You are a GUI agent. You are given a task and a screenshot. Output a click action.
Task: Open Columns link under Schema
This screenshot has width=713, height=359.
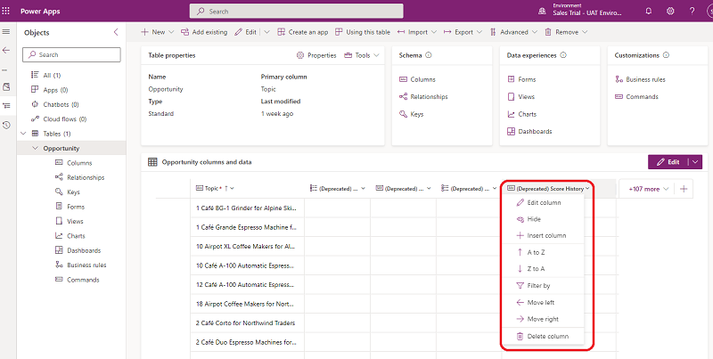(x=417, y=79)
